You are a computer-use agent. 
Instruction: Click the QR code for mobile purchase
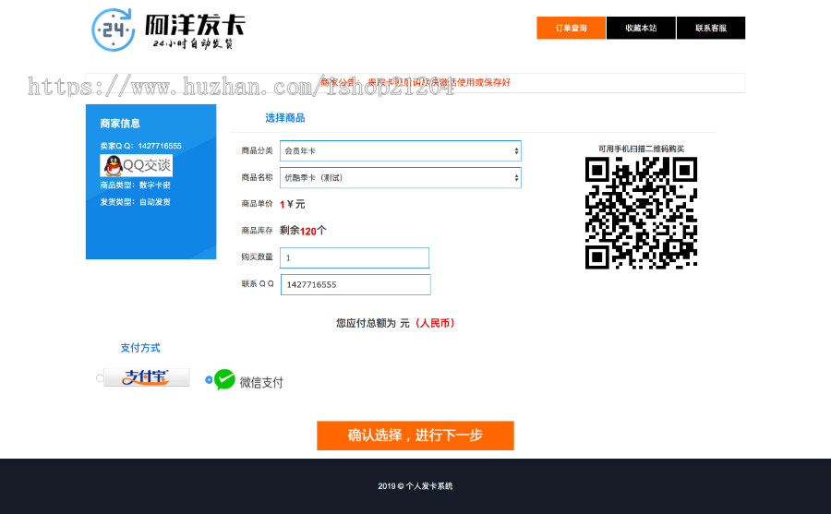click(x=642, y=213)
